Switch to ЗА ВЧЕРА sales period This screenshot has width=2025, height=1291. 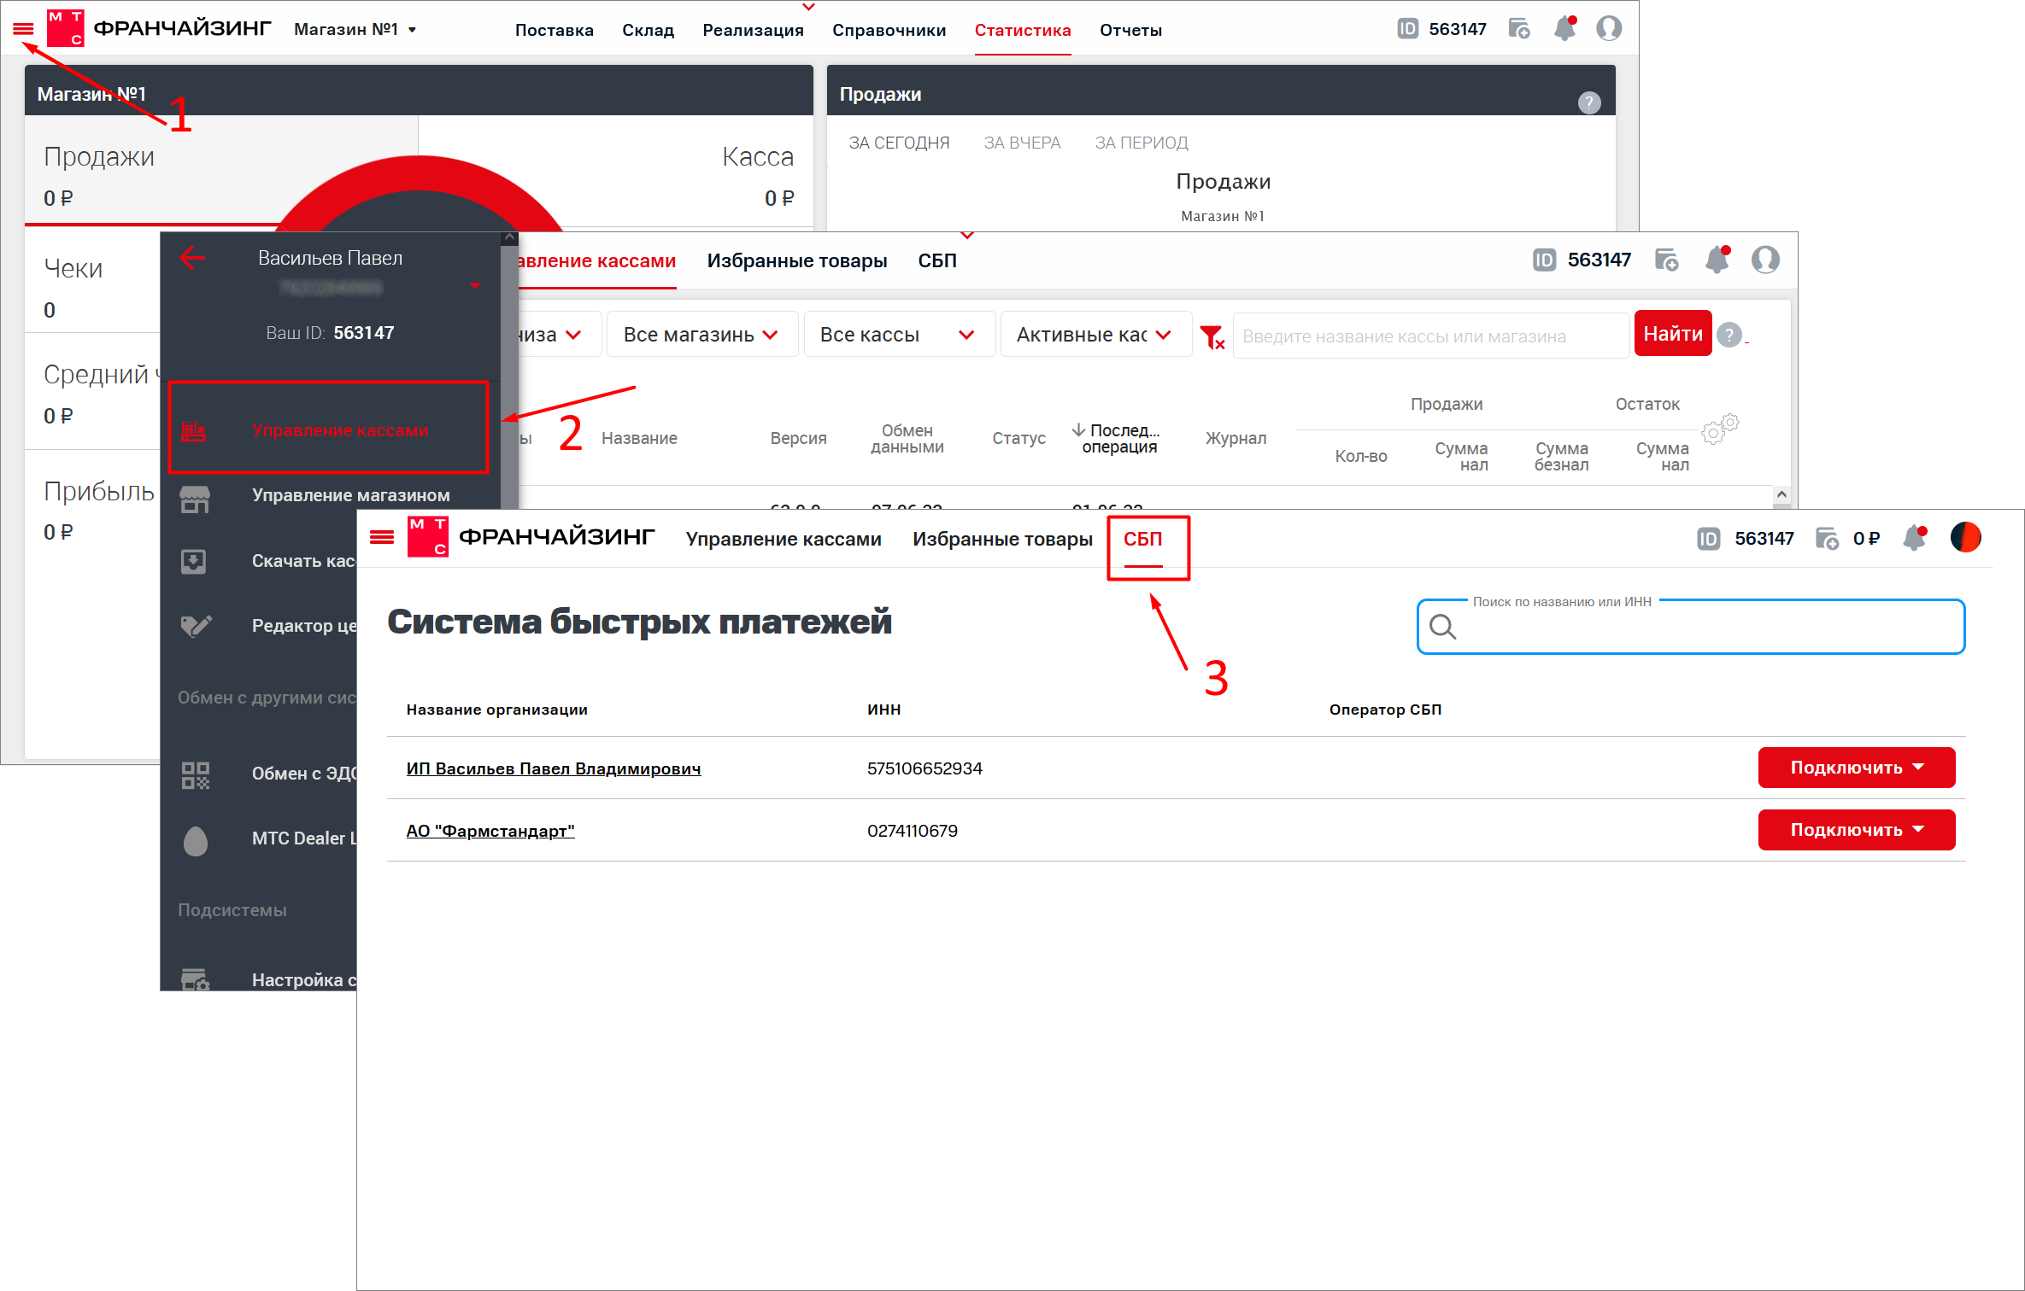[1022, 143]
